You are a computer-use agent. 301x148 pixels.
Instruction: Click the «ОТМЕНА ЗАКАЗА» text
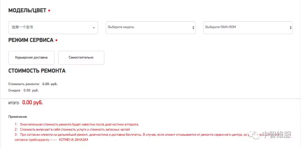74,140
